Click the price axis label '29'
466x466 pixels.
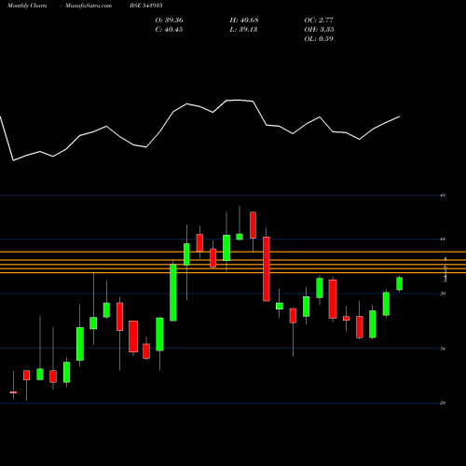point(443,403)
